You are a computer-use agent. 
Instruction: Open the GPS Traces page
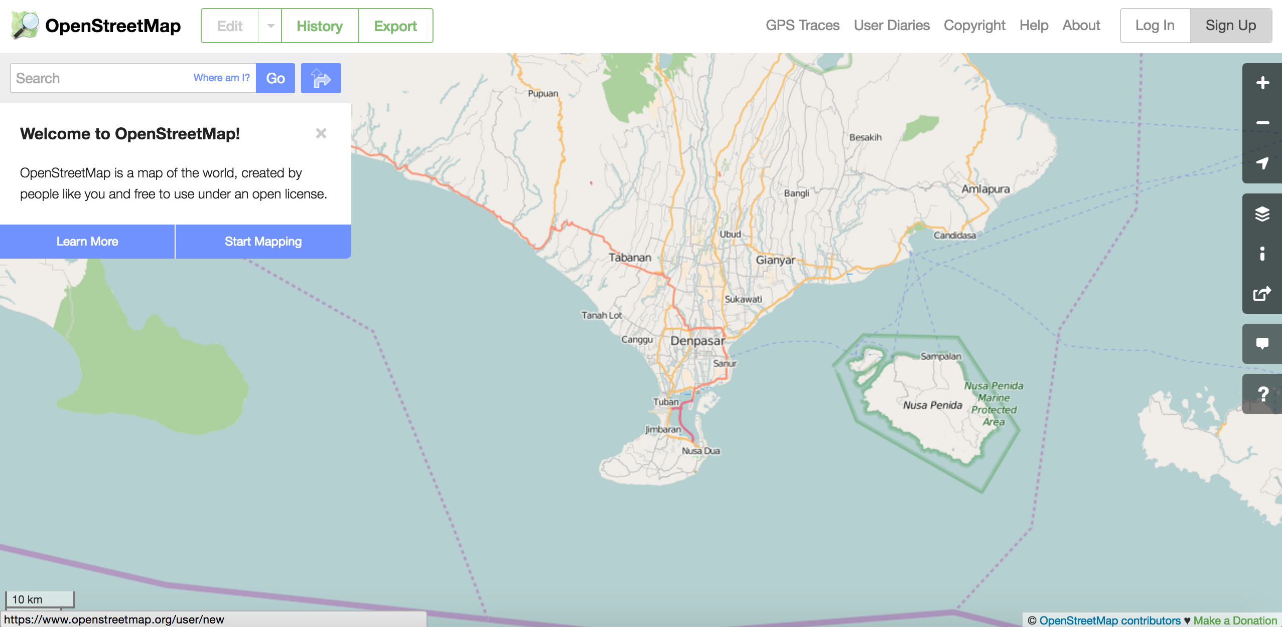(x=802, y=25)
